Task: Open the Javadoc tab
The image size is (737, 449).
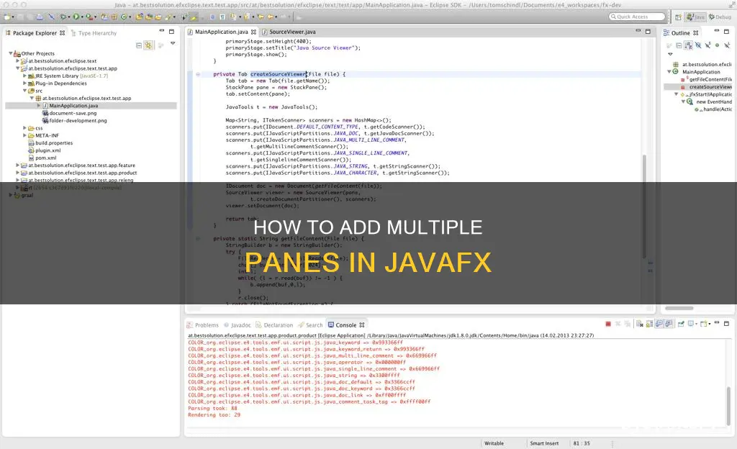Action: (238, 325)
